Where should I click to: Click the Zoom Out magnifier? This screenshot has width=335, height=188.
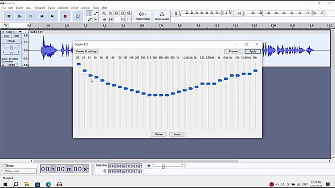click(110, 14)
